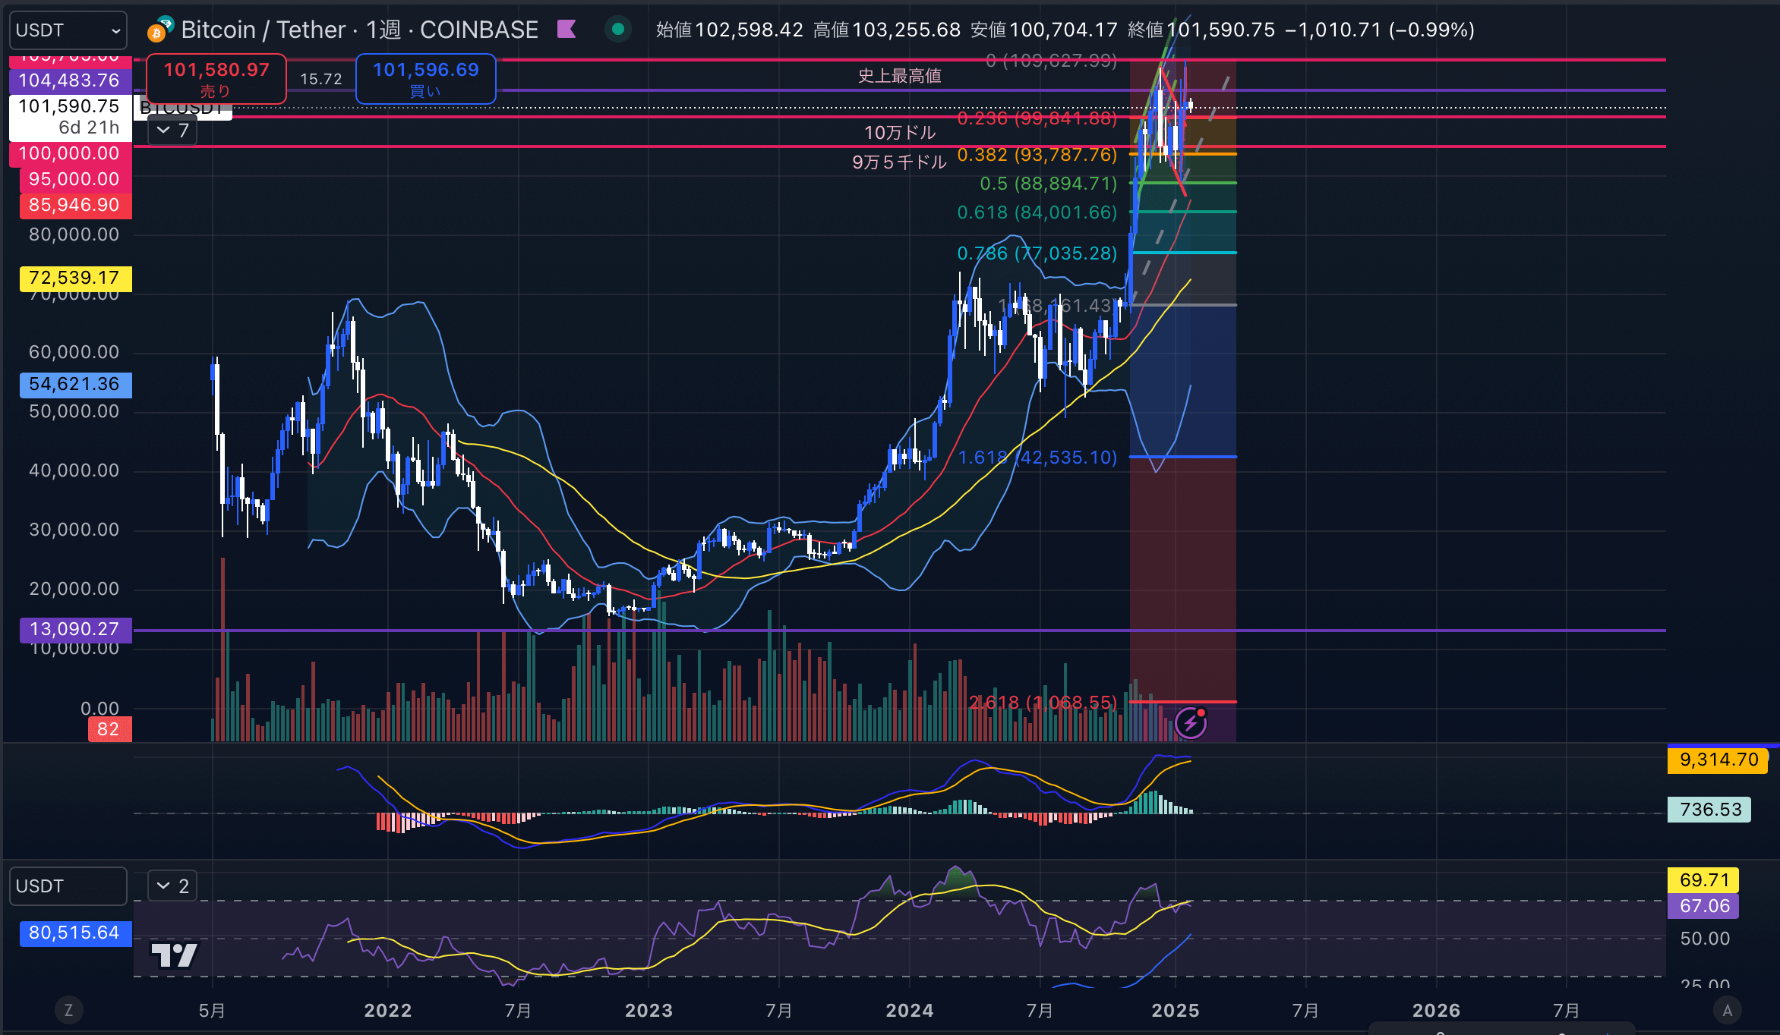
Task: Toggle the A auto-scale button
Action: click(x=1728, y=1010)
